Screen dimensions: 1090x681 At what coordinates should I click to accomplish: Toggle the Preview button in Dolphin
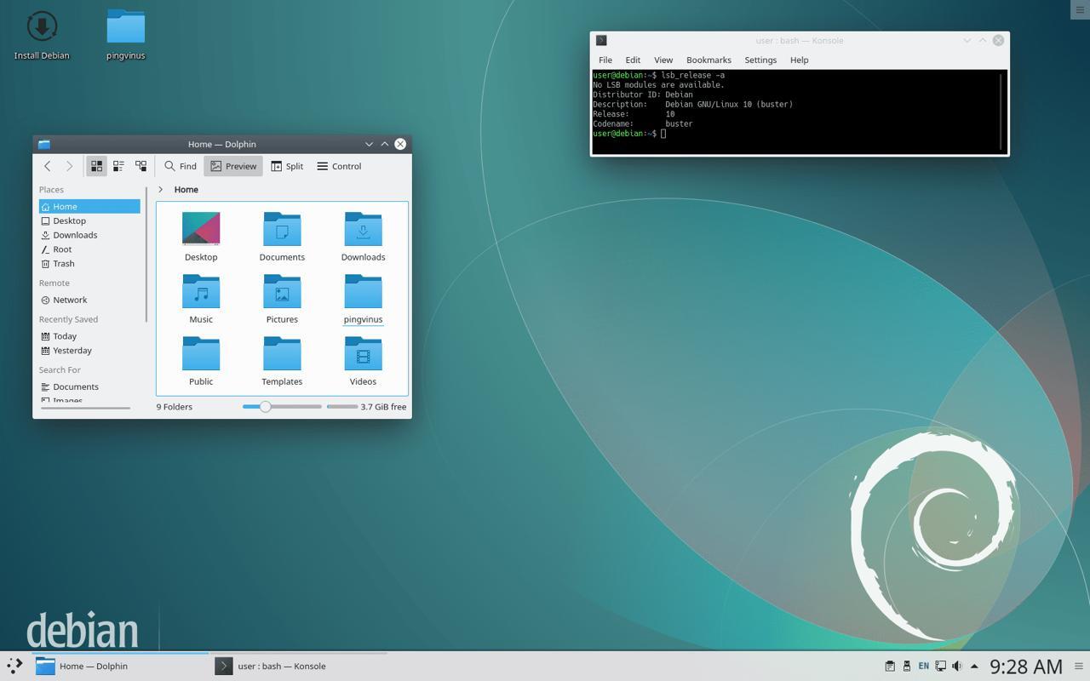pos(233,166)
